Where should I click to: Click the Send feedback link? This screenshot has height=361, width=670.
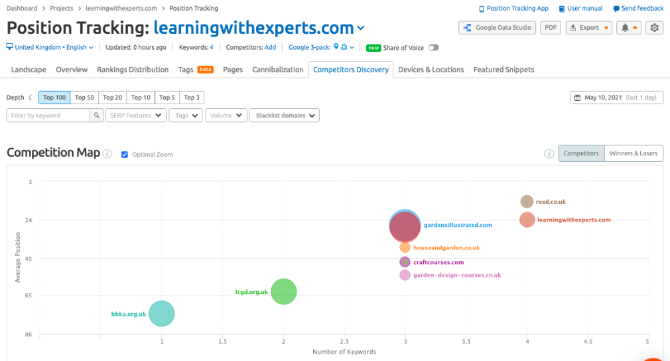[x=638, y=8]
